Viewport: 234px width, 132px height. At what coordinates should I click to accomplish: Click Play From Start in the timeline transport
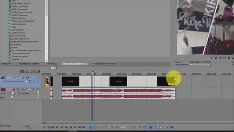[53, 127]
